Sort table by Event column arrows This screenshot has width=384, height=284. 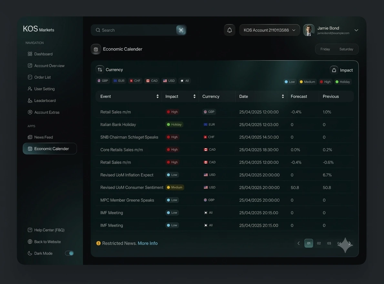pyautogui.click(x=157, y=96)
